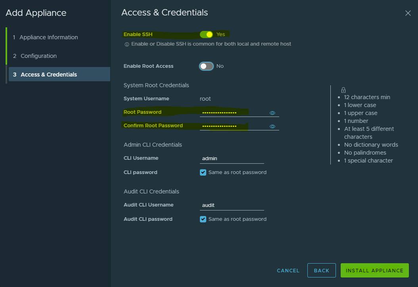The width and height of the screenshot is (418, 287).
Task: Click Install Appliance button
Action: [374, 270]
